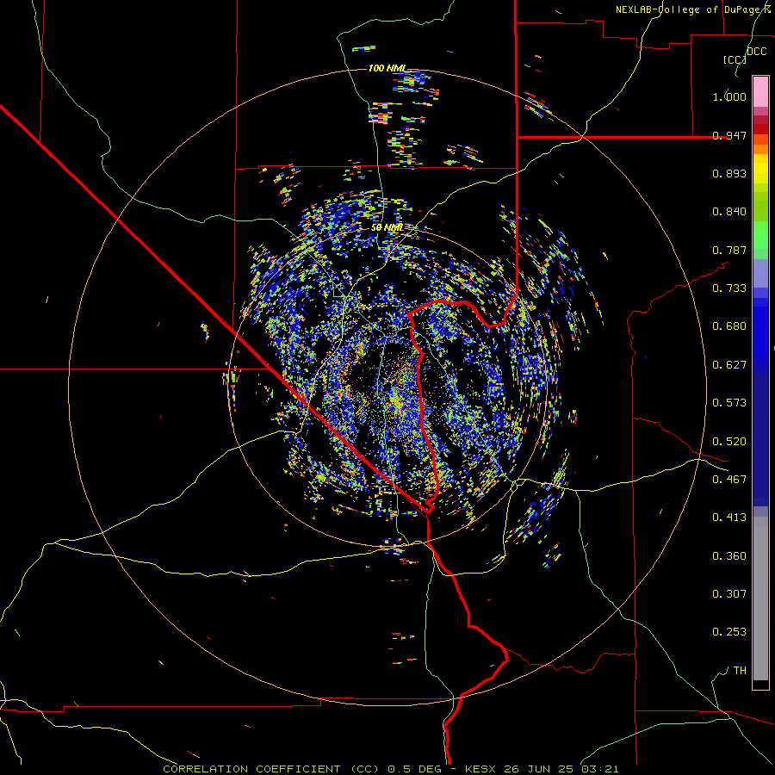
Task: Click the 0.573 legend label
Action: (x=729, y=403)
